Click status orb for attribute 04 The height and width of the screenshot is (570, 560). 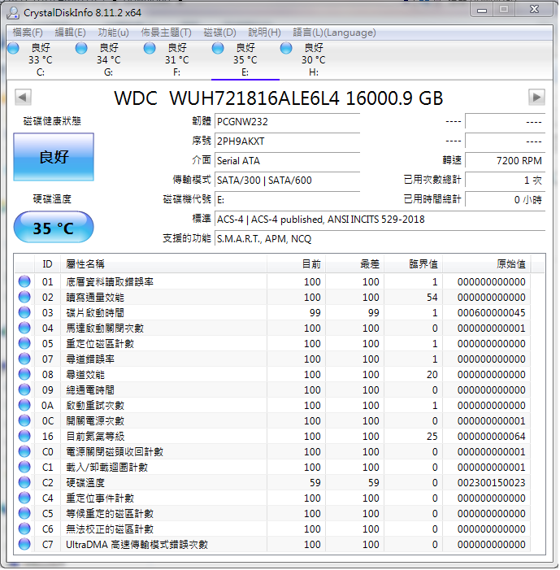[24, 328]
